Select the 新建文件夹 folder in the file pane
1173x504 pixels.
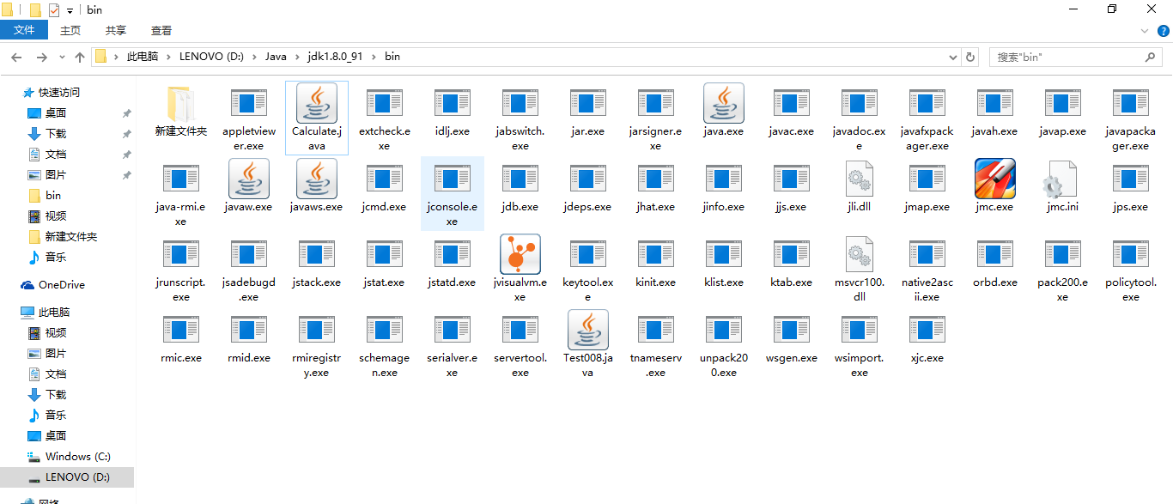(x=181, y=111)
